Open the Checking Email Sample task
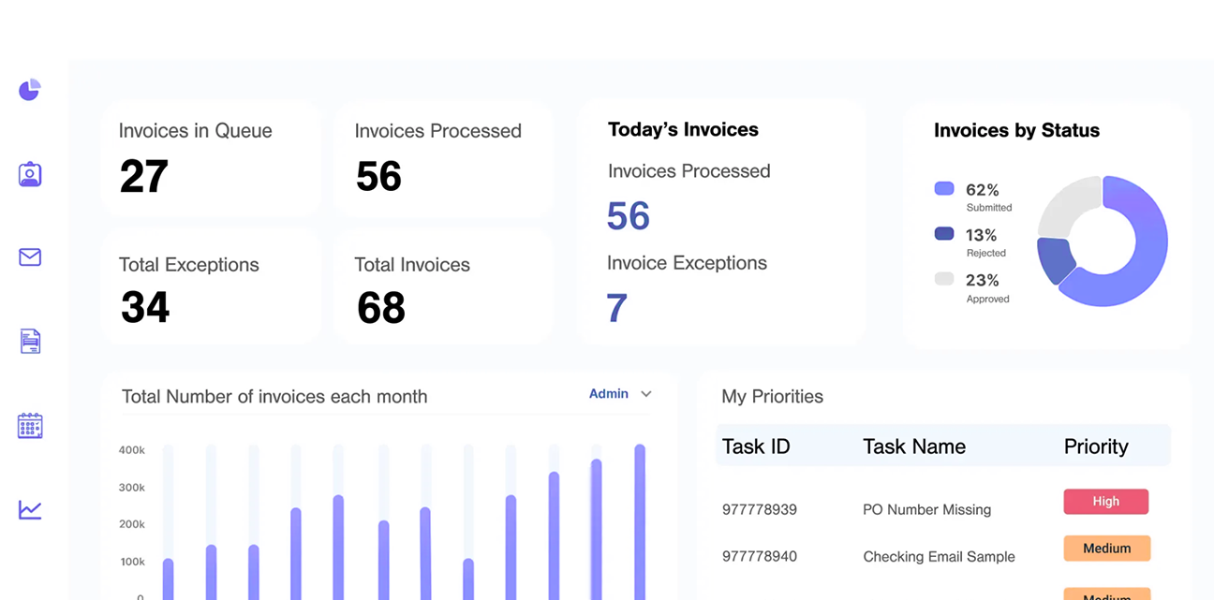1214x600 pixels. coord(939,557)
